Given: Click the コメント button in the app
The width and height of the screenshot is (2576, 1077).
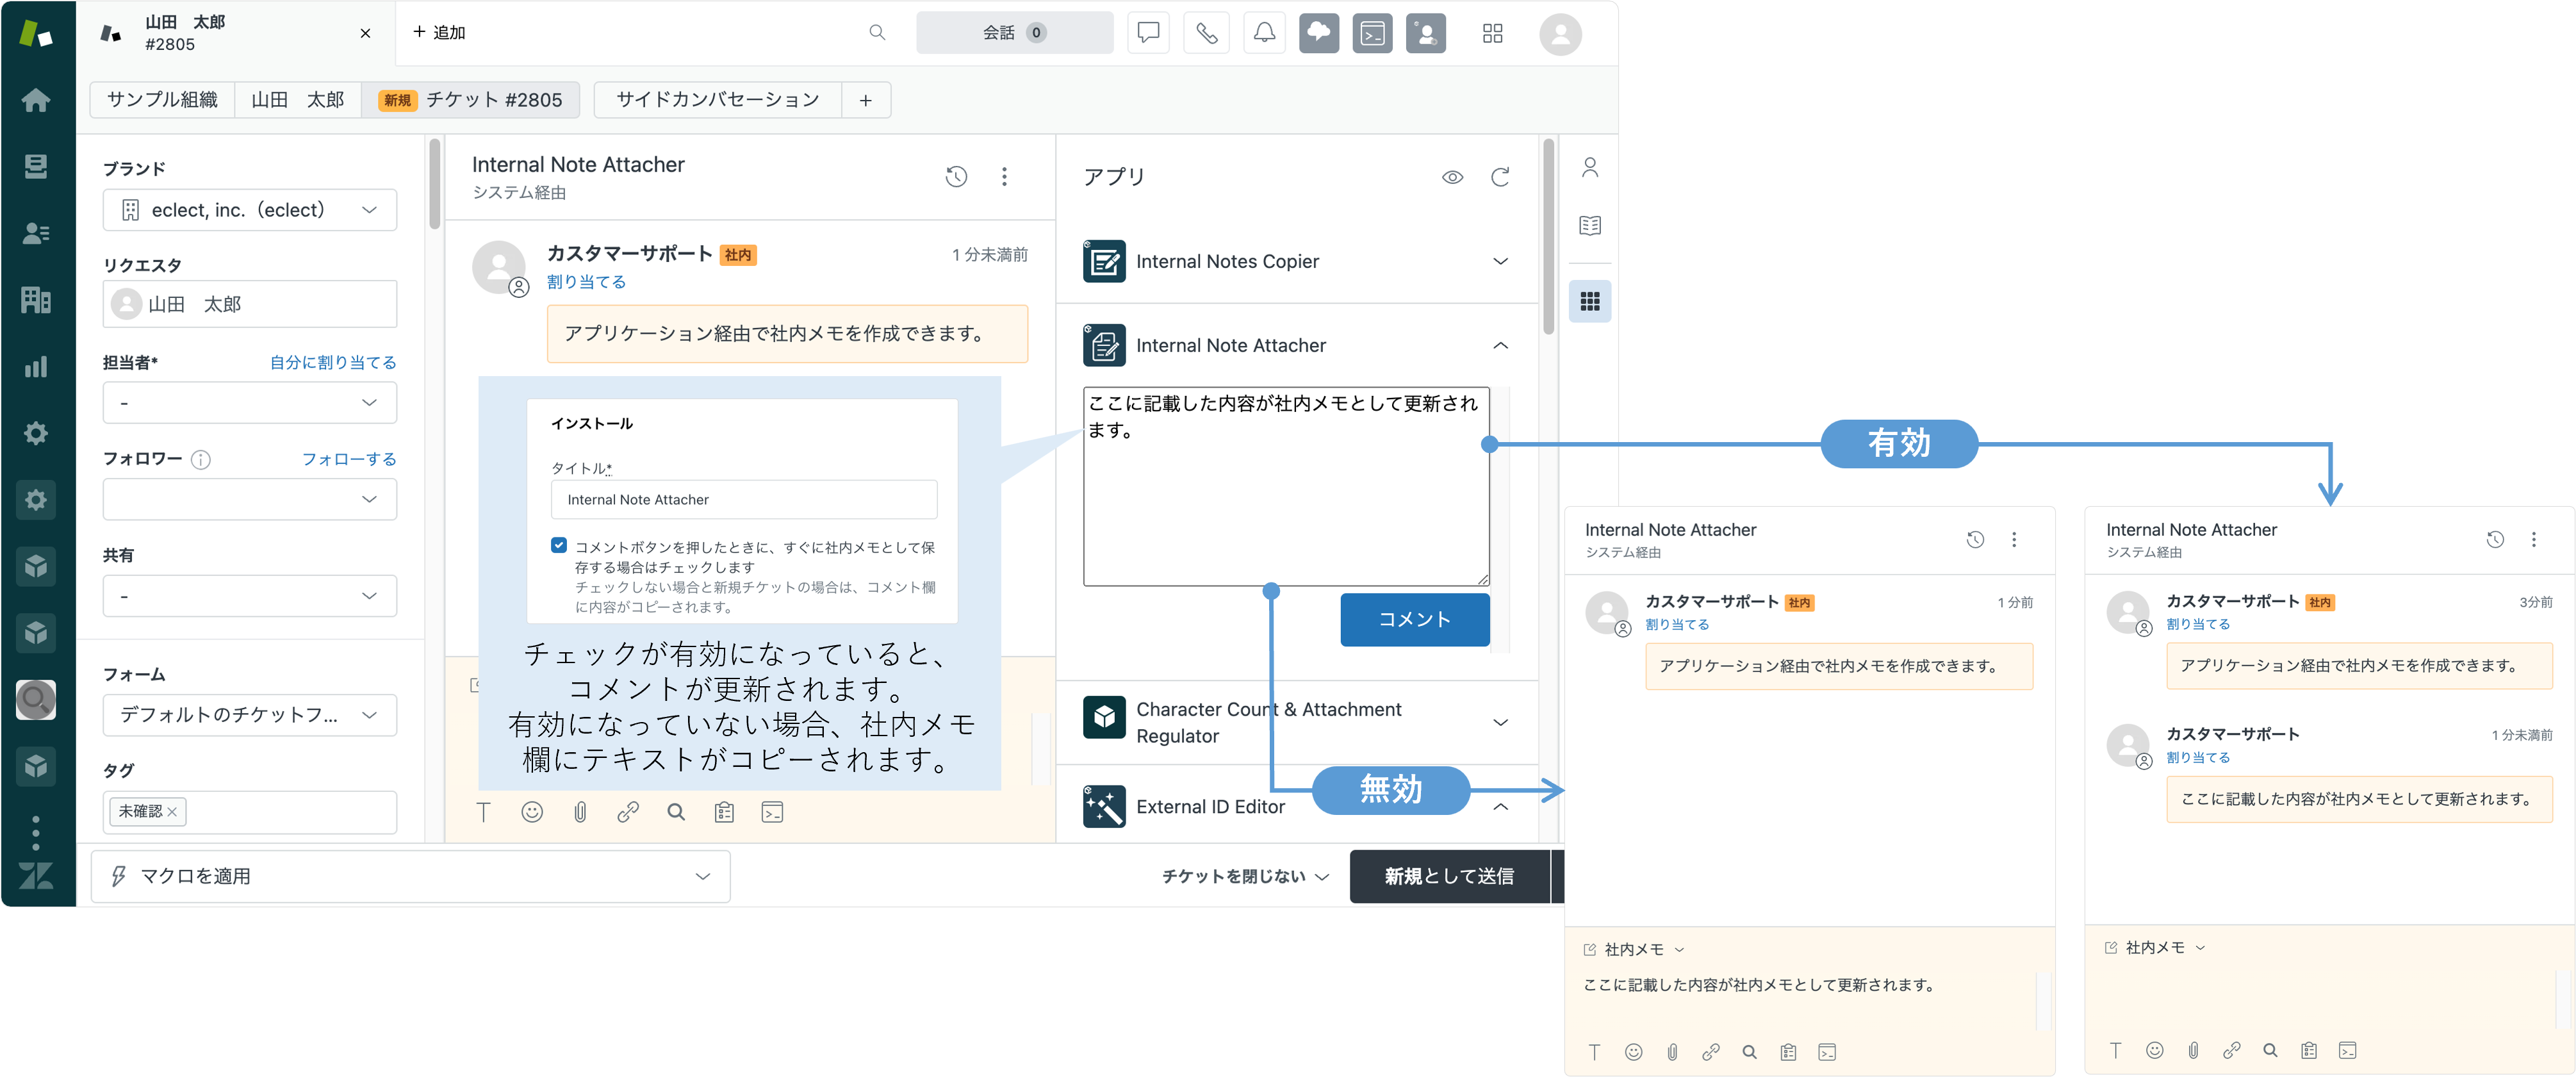Looking at the screenshot, I should coord(1415,619).
